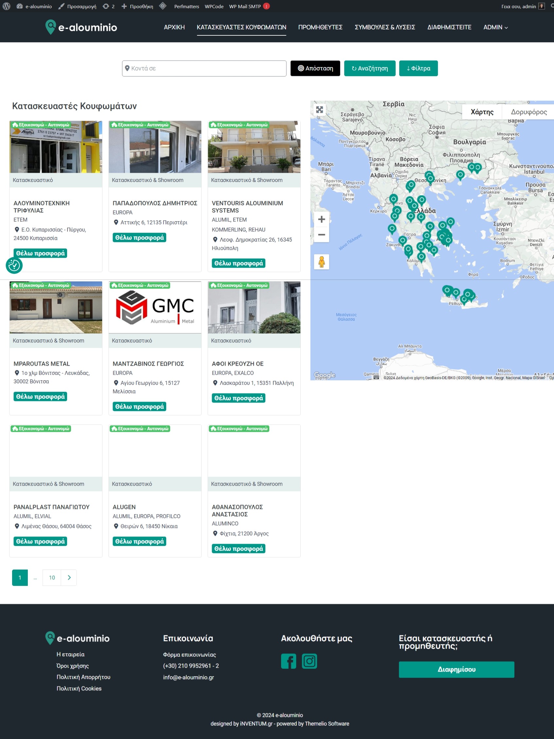Click the map keyboard shortcuts icon
Image resolution: width=554 pixels, height=739 pixels.
376,377
